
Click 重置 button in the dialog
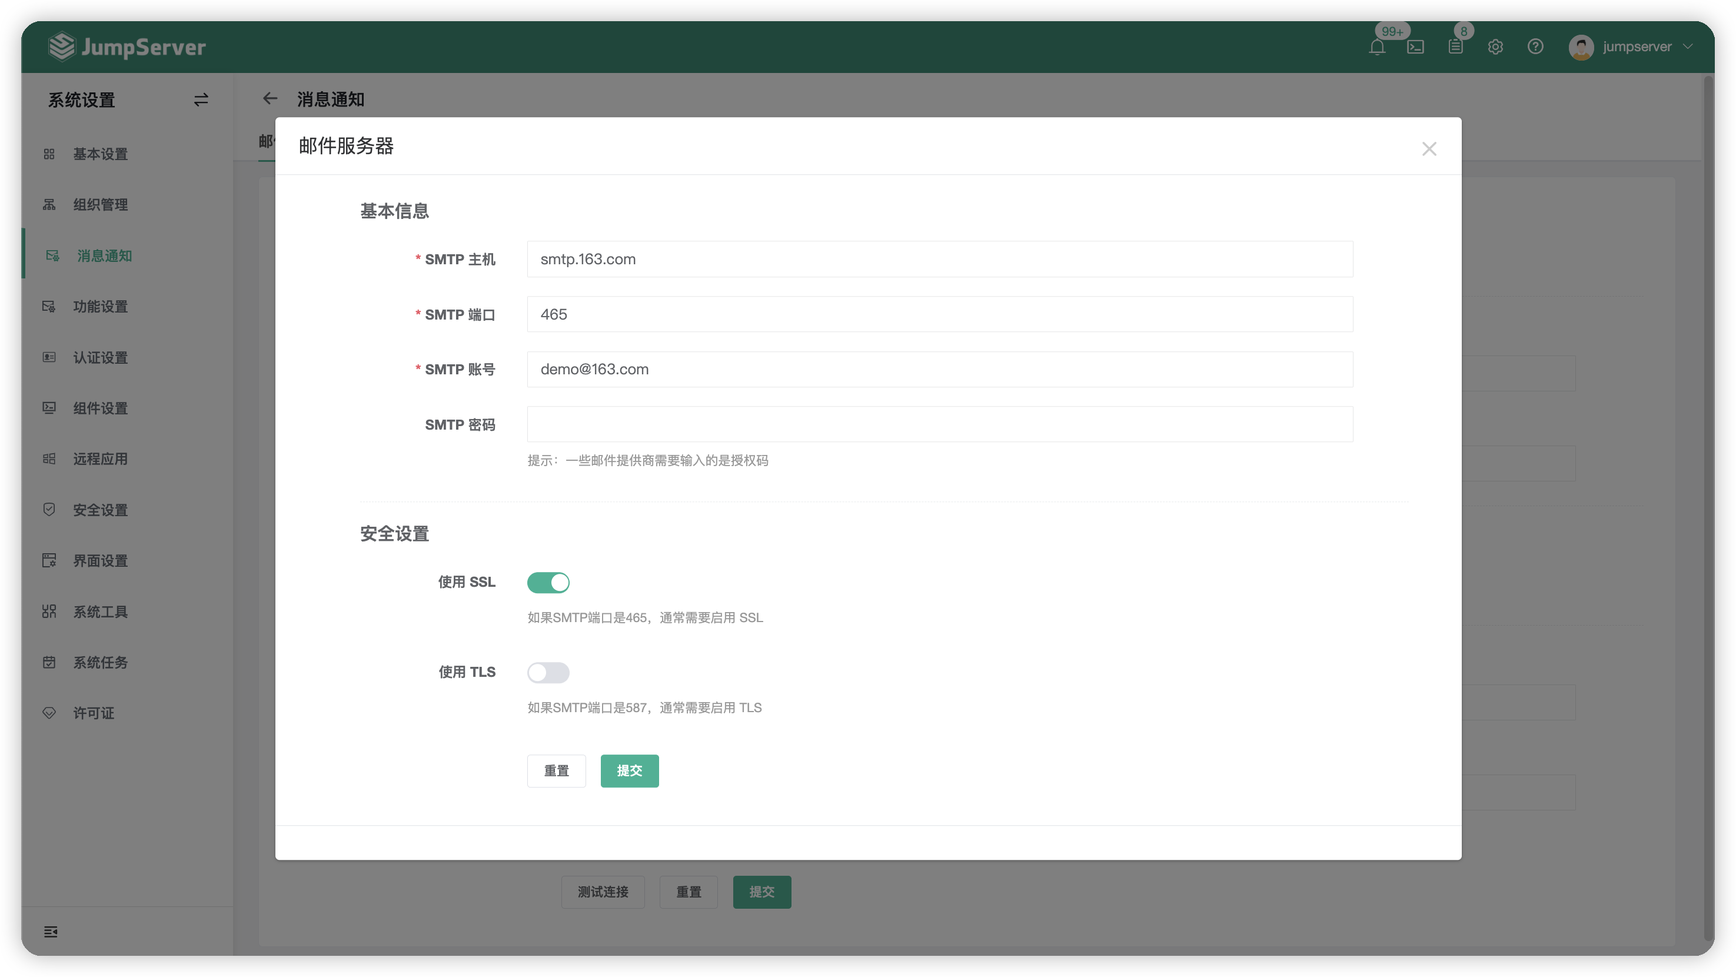coord(556,771)
